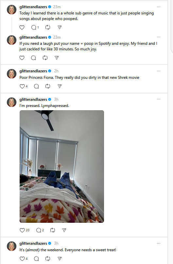Open profile avatar beside the Shrek post
173x264 pixels.
click(x=12, y=74)
